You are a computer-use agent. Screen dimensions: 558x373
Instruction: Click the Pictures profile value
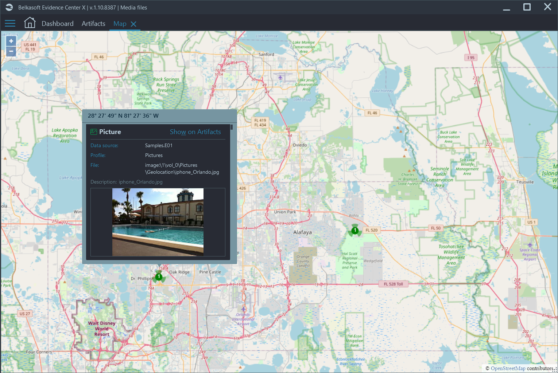click(x=154, y=155)
